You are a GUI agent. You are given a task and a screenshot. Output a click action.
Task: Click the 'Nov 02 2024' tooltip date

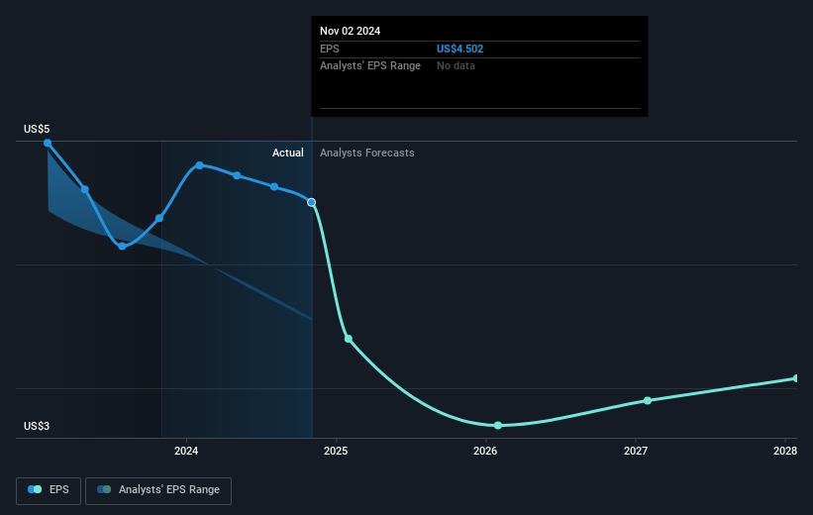[350, 31]
